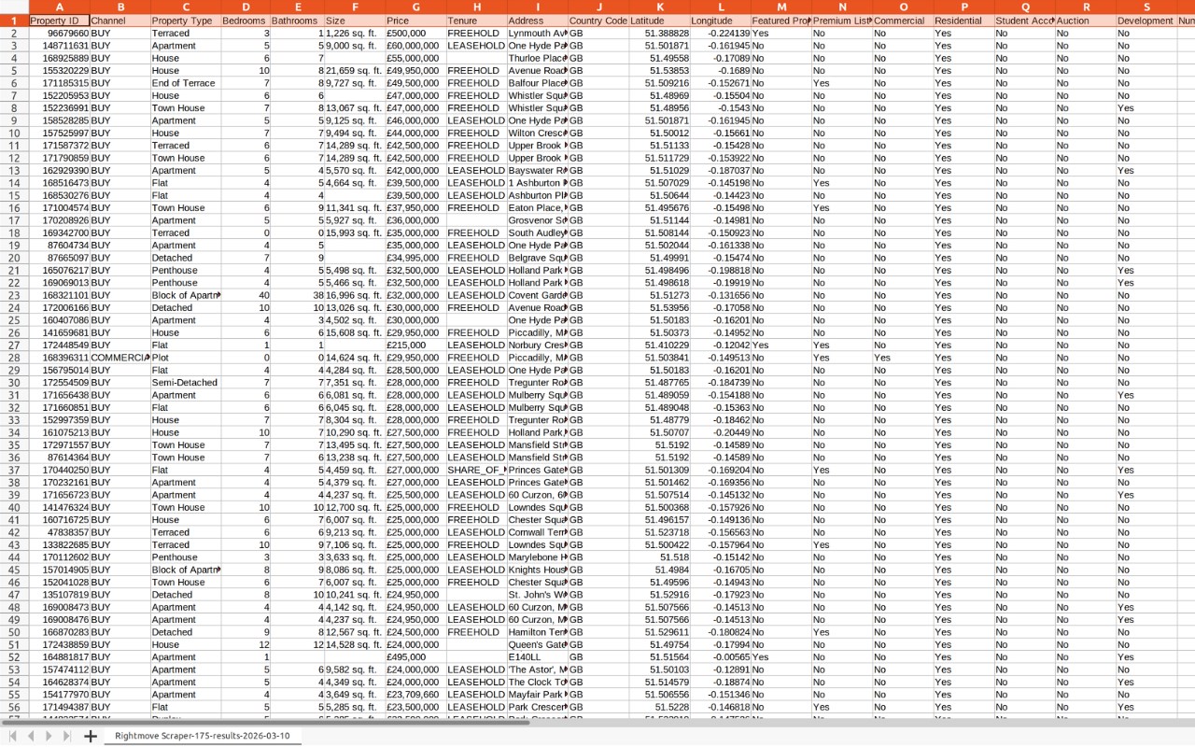Select the bedrooms cell showing 40
The image size is (1195, 747).
(x=246, y=295)
